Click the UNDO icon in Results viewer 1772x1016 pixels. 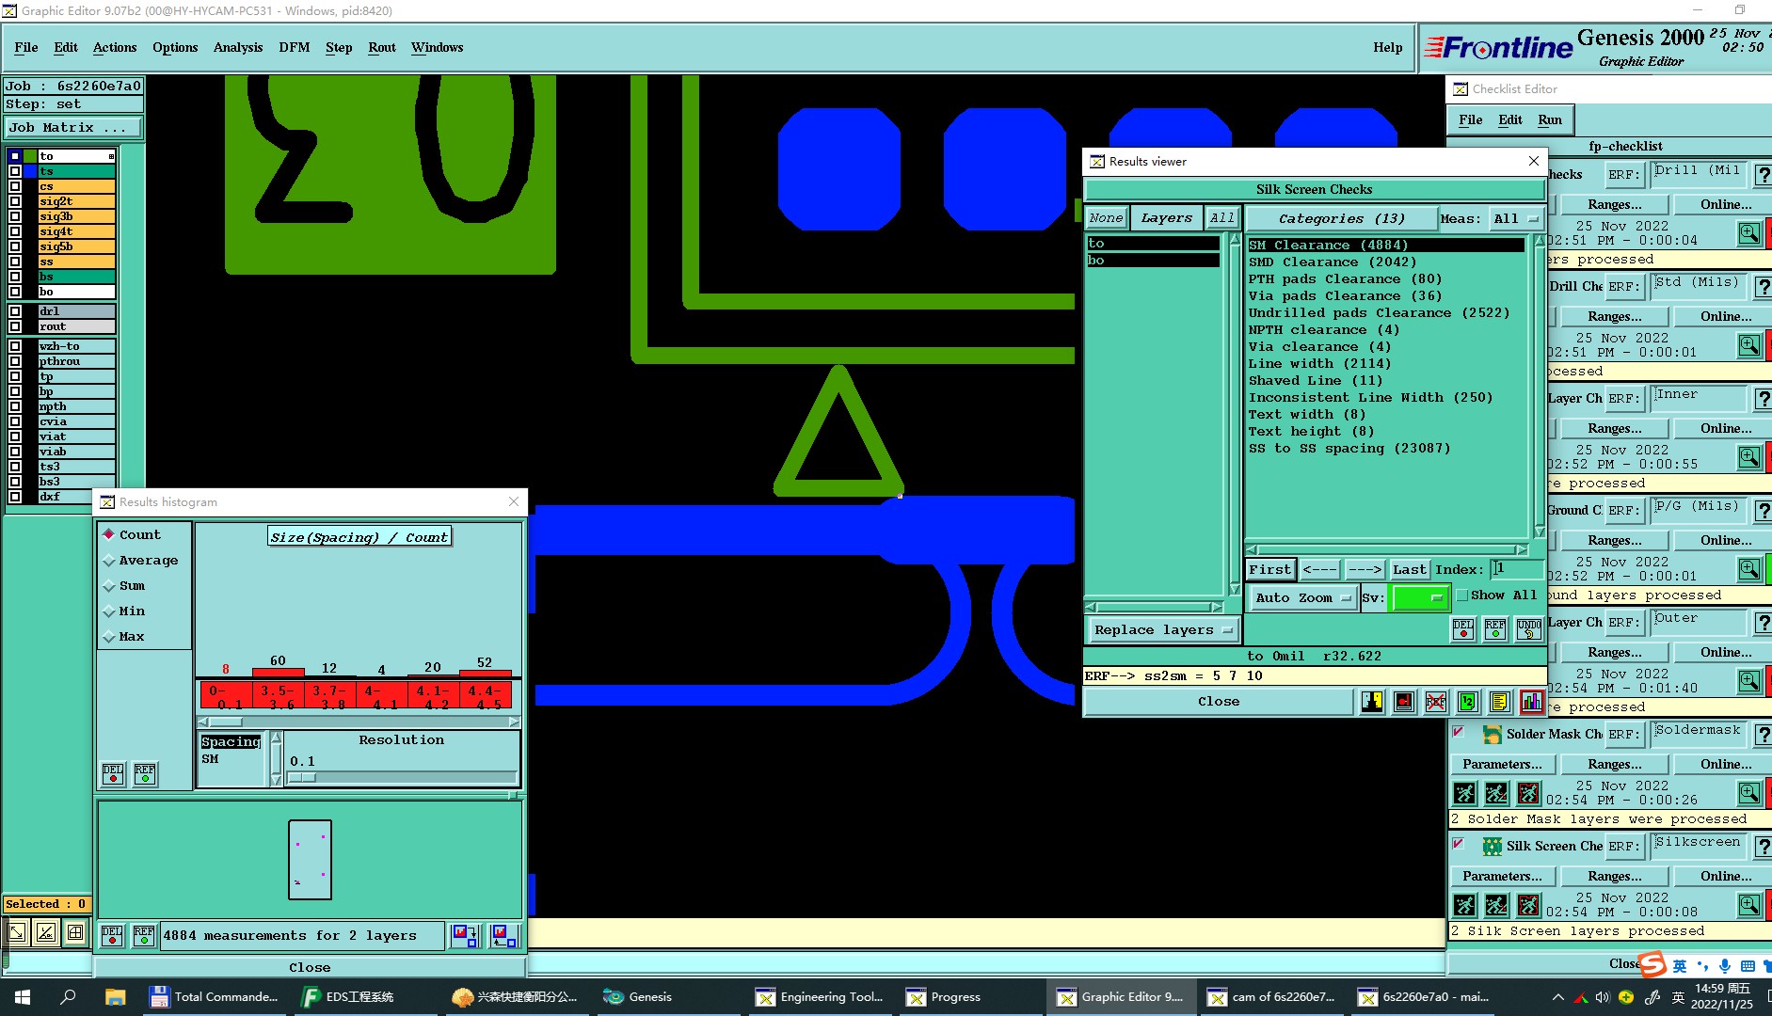coord(1529,629)
